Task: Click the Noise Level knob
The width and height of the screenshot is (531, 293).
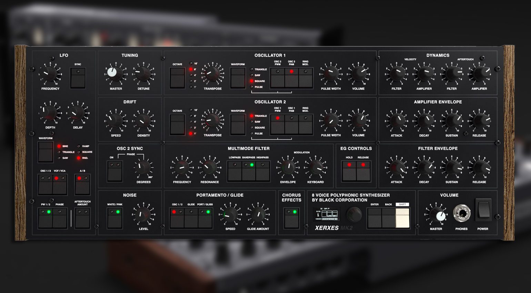Action: tap(143, 214)
